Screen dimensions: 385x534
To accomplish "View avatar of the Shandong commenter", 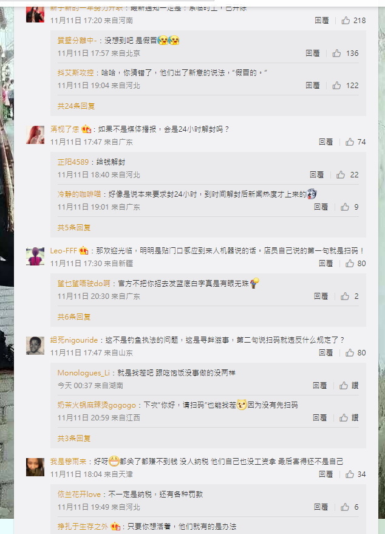I will [35, 346].
